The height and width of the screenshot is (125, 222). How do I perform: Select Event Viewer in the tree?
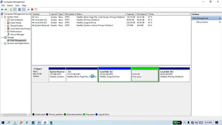pyautogui.click(x=16, y=23)
